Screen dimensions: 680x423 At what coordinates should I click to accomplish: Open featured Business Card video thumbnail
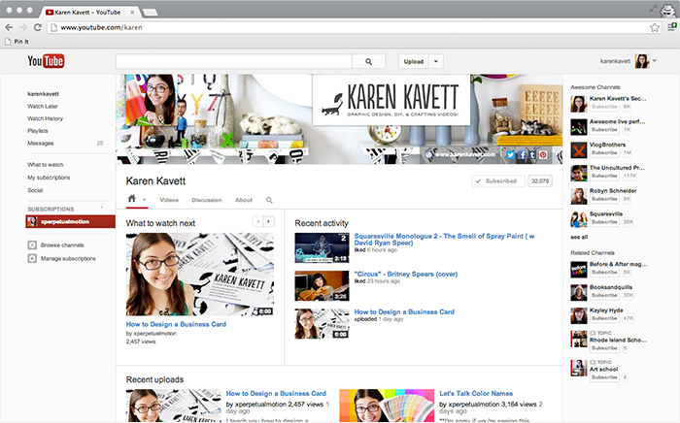tap(200, 275)
